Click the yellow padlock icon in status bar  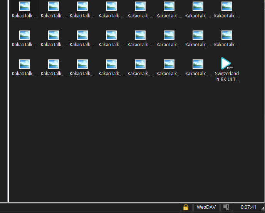tap(186, 207)
